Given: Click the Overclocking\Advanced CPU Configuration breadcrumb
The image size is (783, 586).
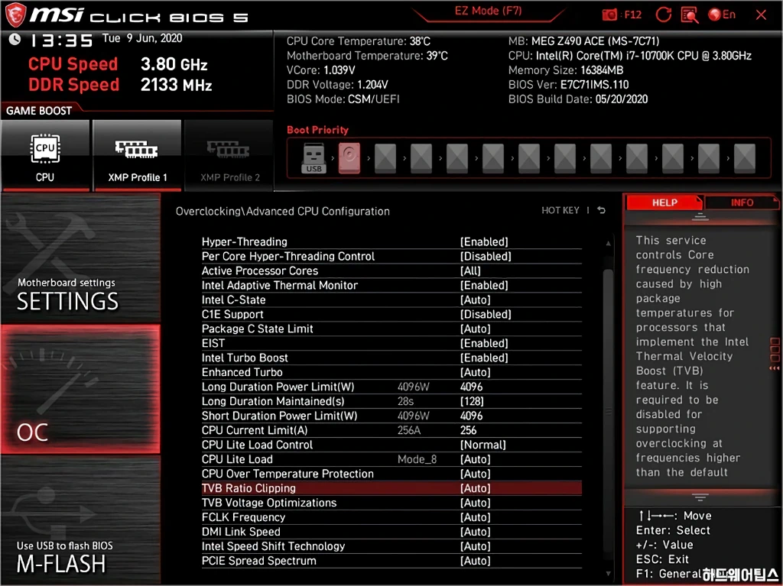Looking at the screenshot, I should (x=283, y=211).
